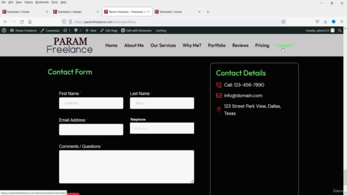Screen dimensions: 347x195
Task: Open Caching in the admin bar
Action: click(x=160, y=30)
